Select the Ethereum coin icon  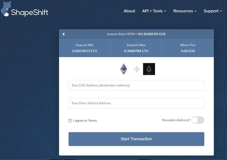pos(124,69)
